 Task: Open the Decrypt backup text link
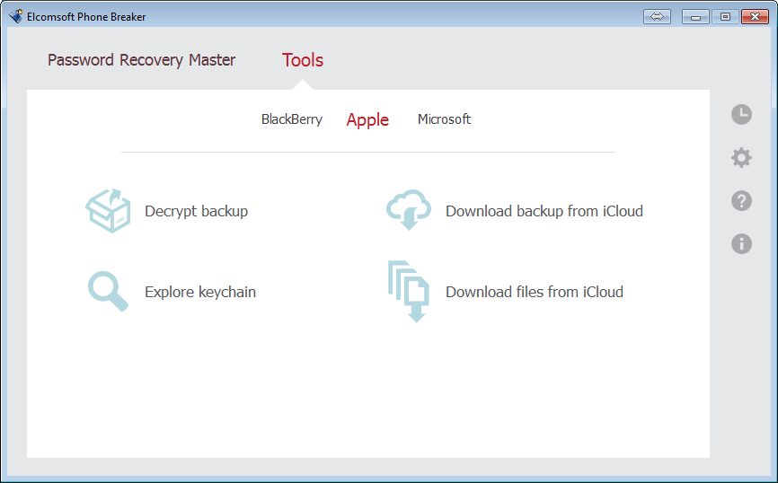[197, 211]
